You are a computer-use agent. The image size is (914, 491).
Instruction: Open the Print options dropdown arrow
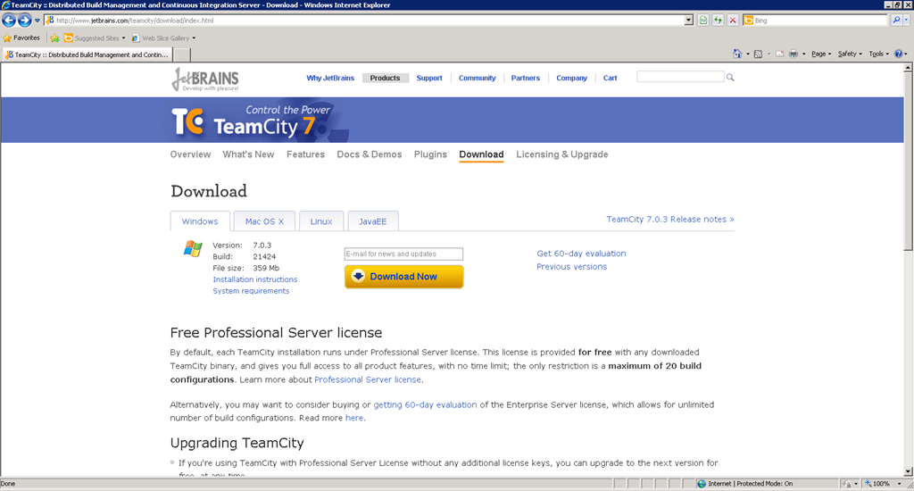[x=804, y=54]
